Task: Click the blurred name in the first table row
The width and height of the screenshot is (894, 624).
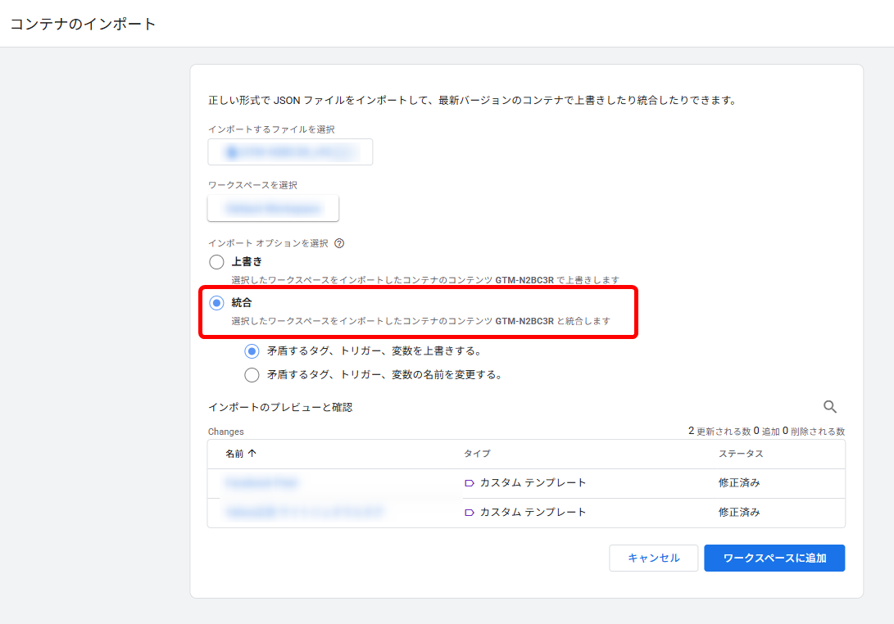Action: 261,483
